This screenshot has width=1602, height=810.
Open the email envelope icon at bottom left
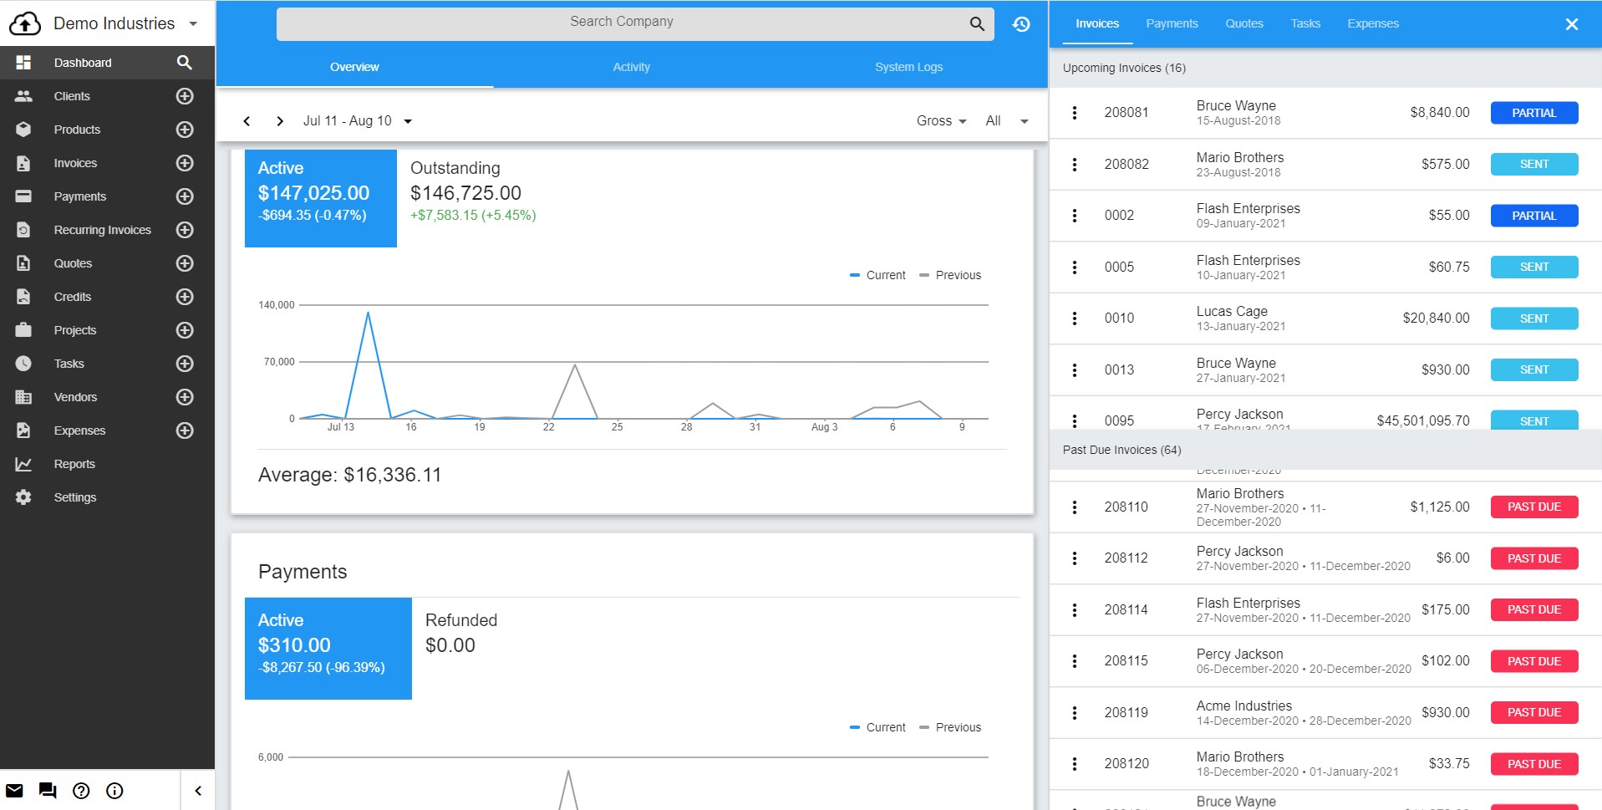(14, 791)
